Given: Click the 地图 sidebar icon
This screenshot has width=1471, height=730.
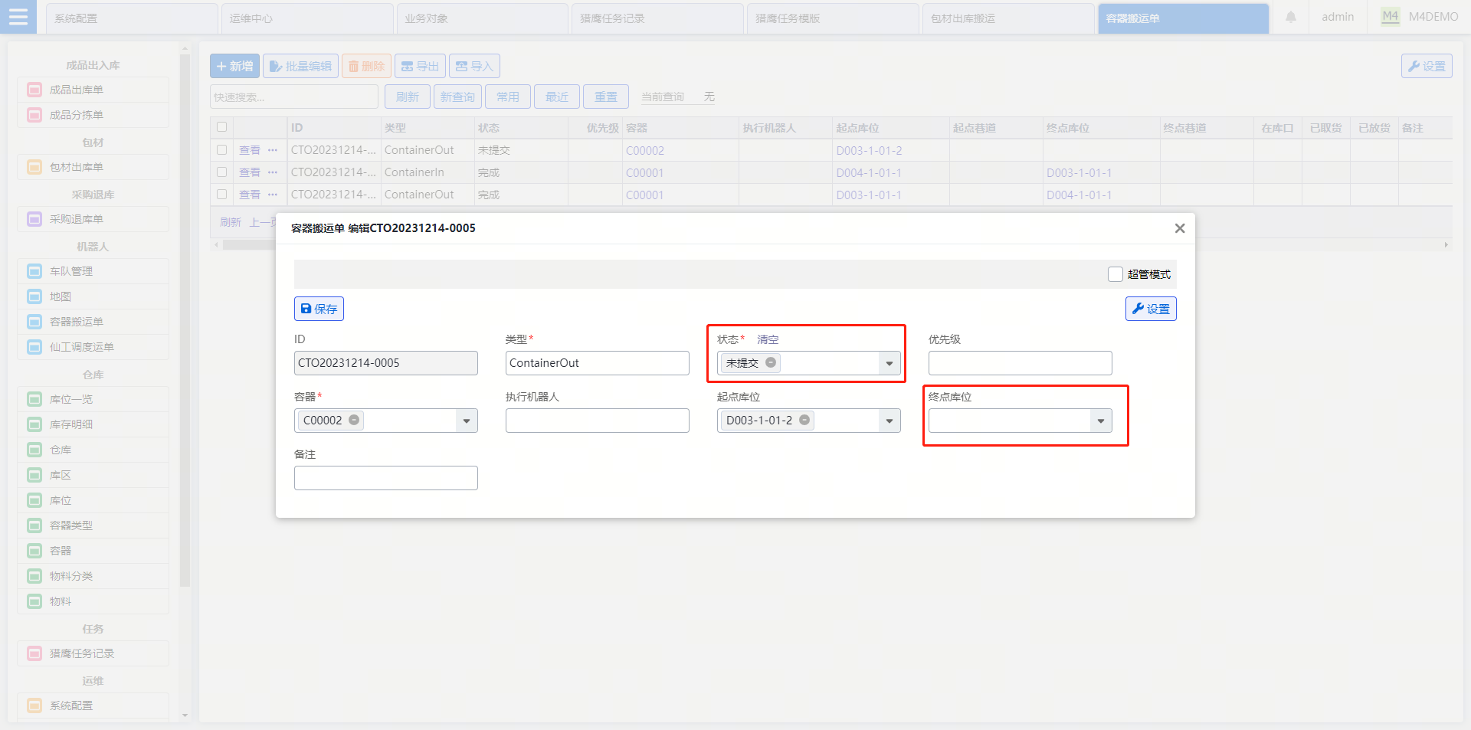Looking at the screenshot, I should click(34, 296).
